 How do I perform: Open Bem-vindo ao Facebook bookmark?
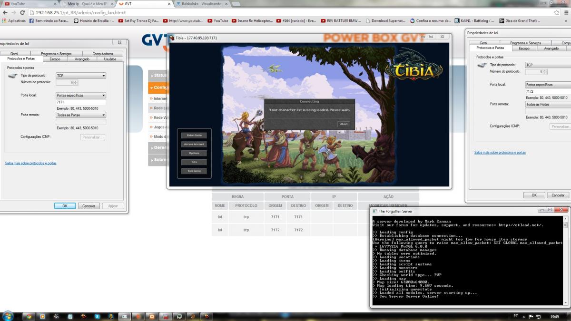[x=49, y=20]
